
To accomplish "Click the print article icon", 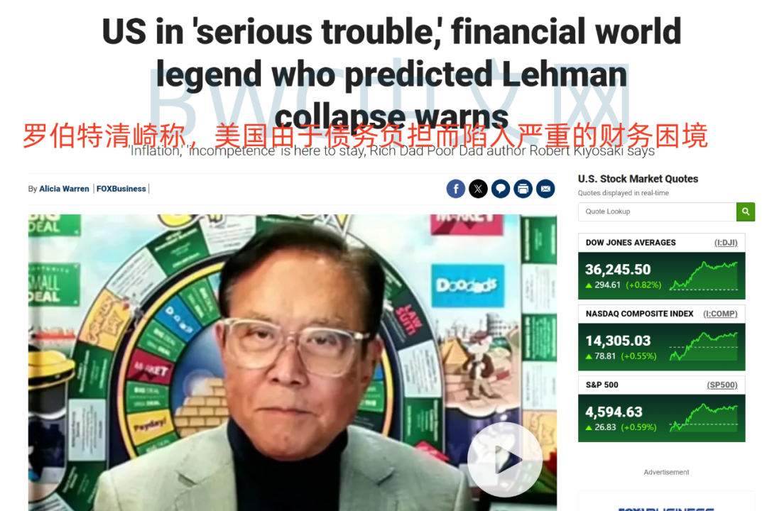I will pos(523,189).
